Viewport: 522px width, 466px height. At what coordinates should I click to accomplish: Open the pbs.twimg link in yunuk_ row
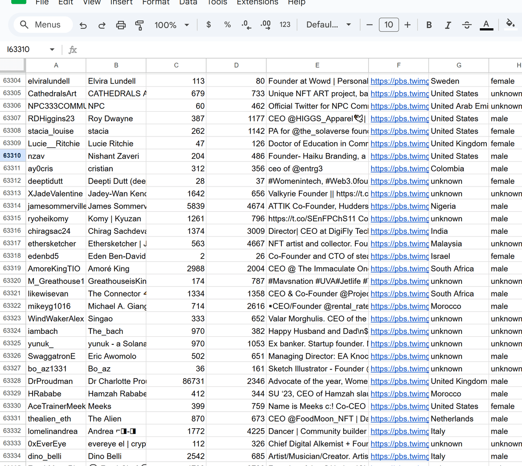(x=400, y=344)
